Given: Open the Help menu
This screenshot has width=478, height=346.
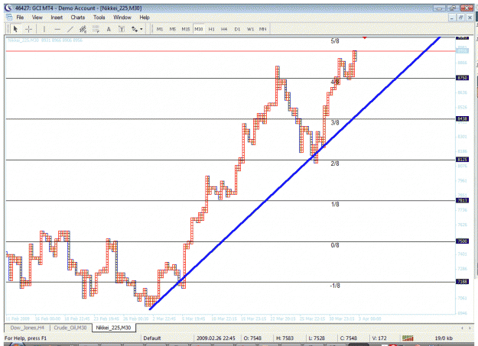Looking at the screenshot, I should [145, 18].
